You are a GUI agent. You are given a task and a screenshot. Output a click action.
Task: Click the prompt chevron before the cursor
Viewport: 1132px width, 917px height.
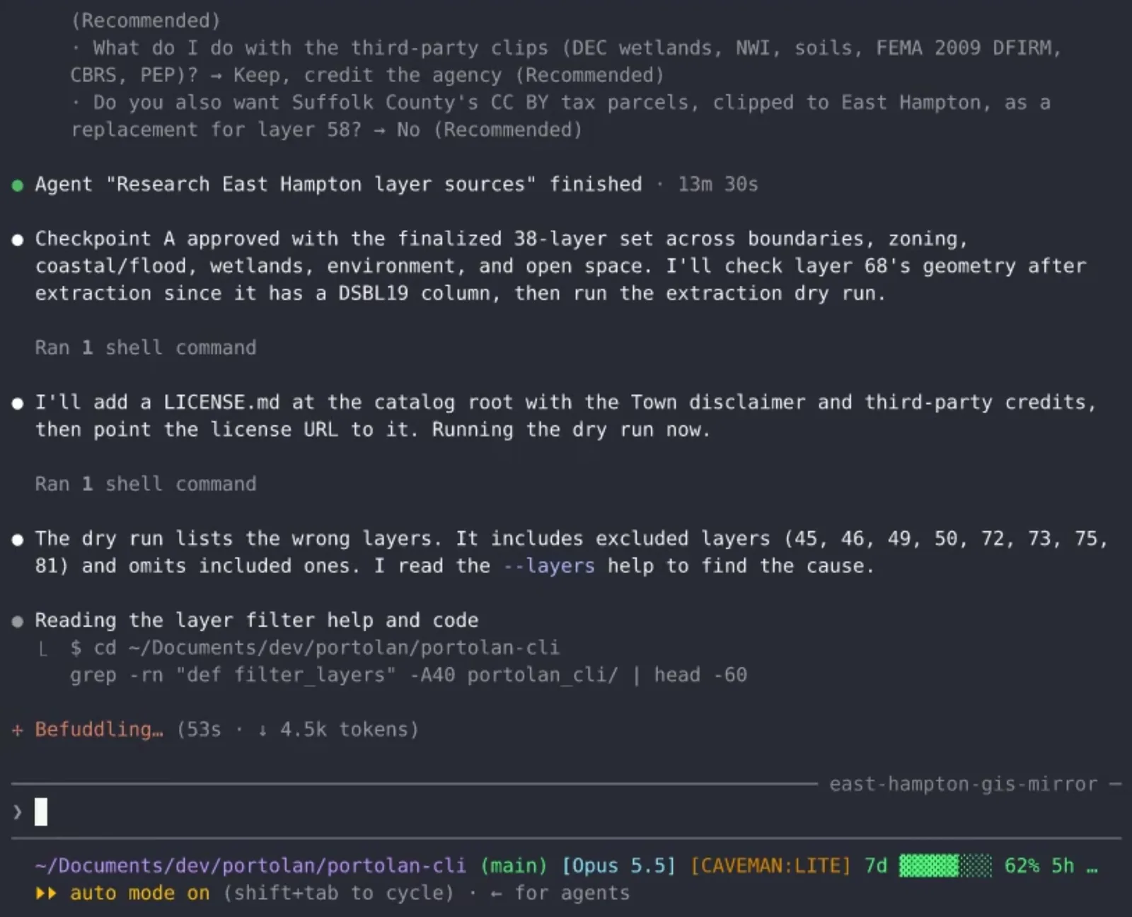(18, 812)
